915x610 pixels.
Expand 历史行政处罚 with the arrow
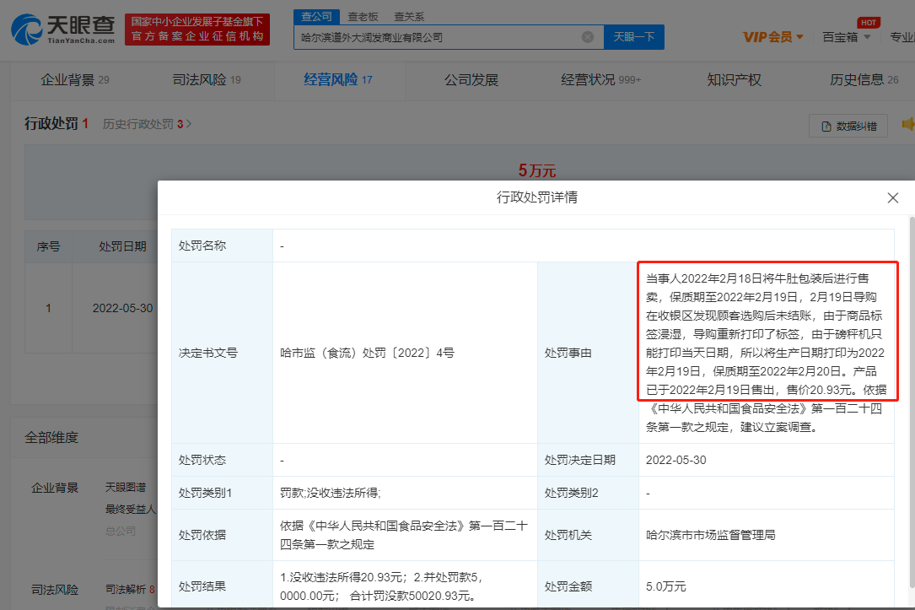pyautogui.click(x=189, y=124)
